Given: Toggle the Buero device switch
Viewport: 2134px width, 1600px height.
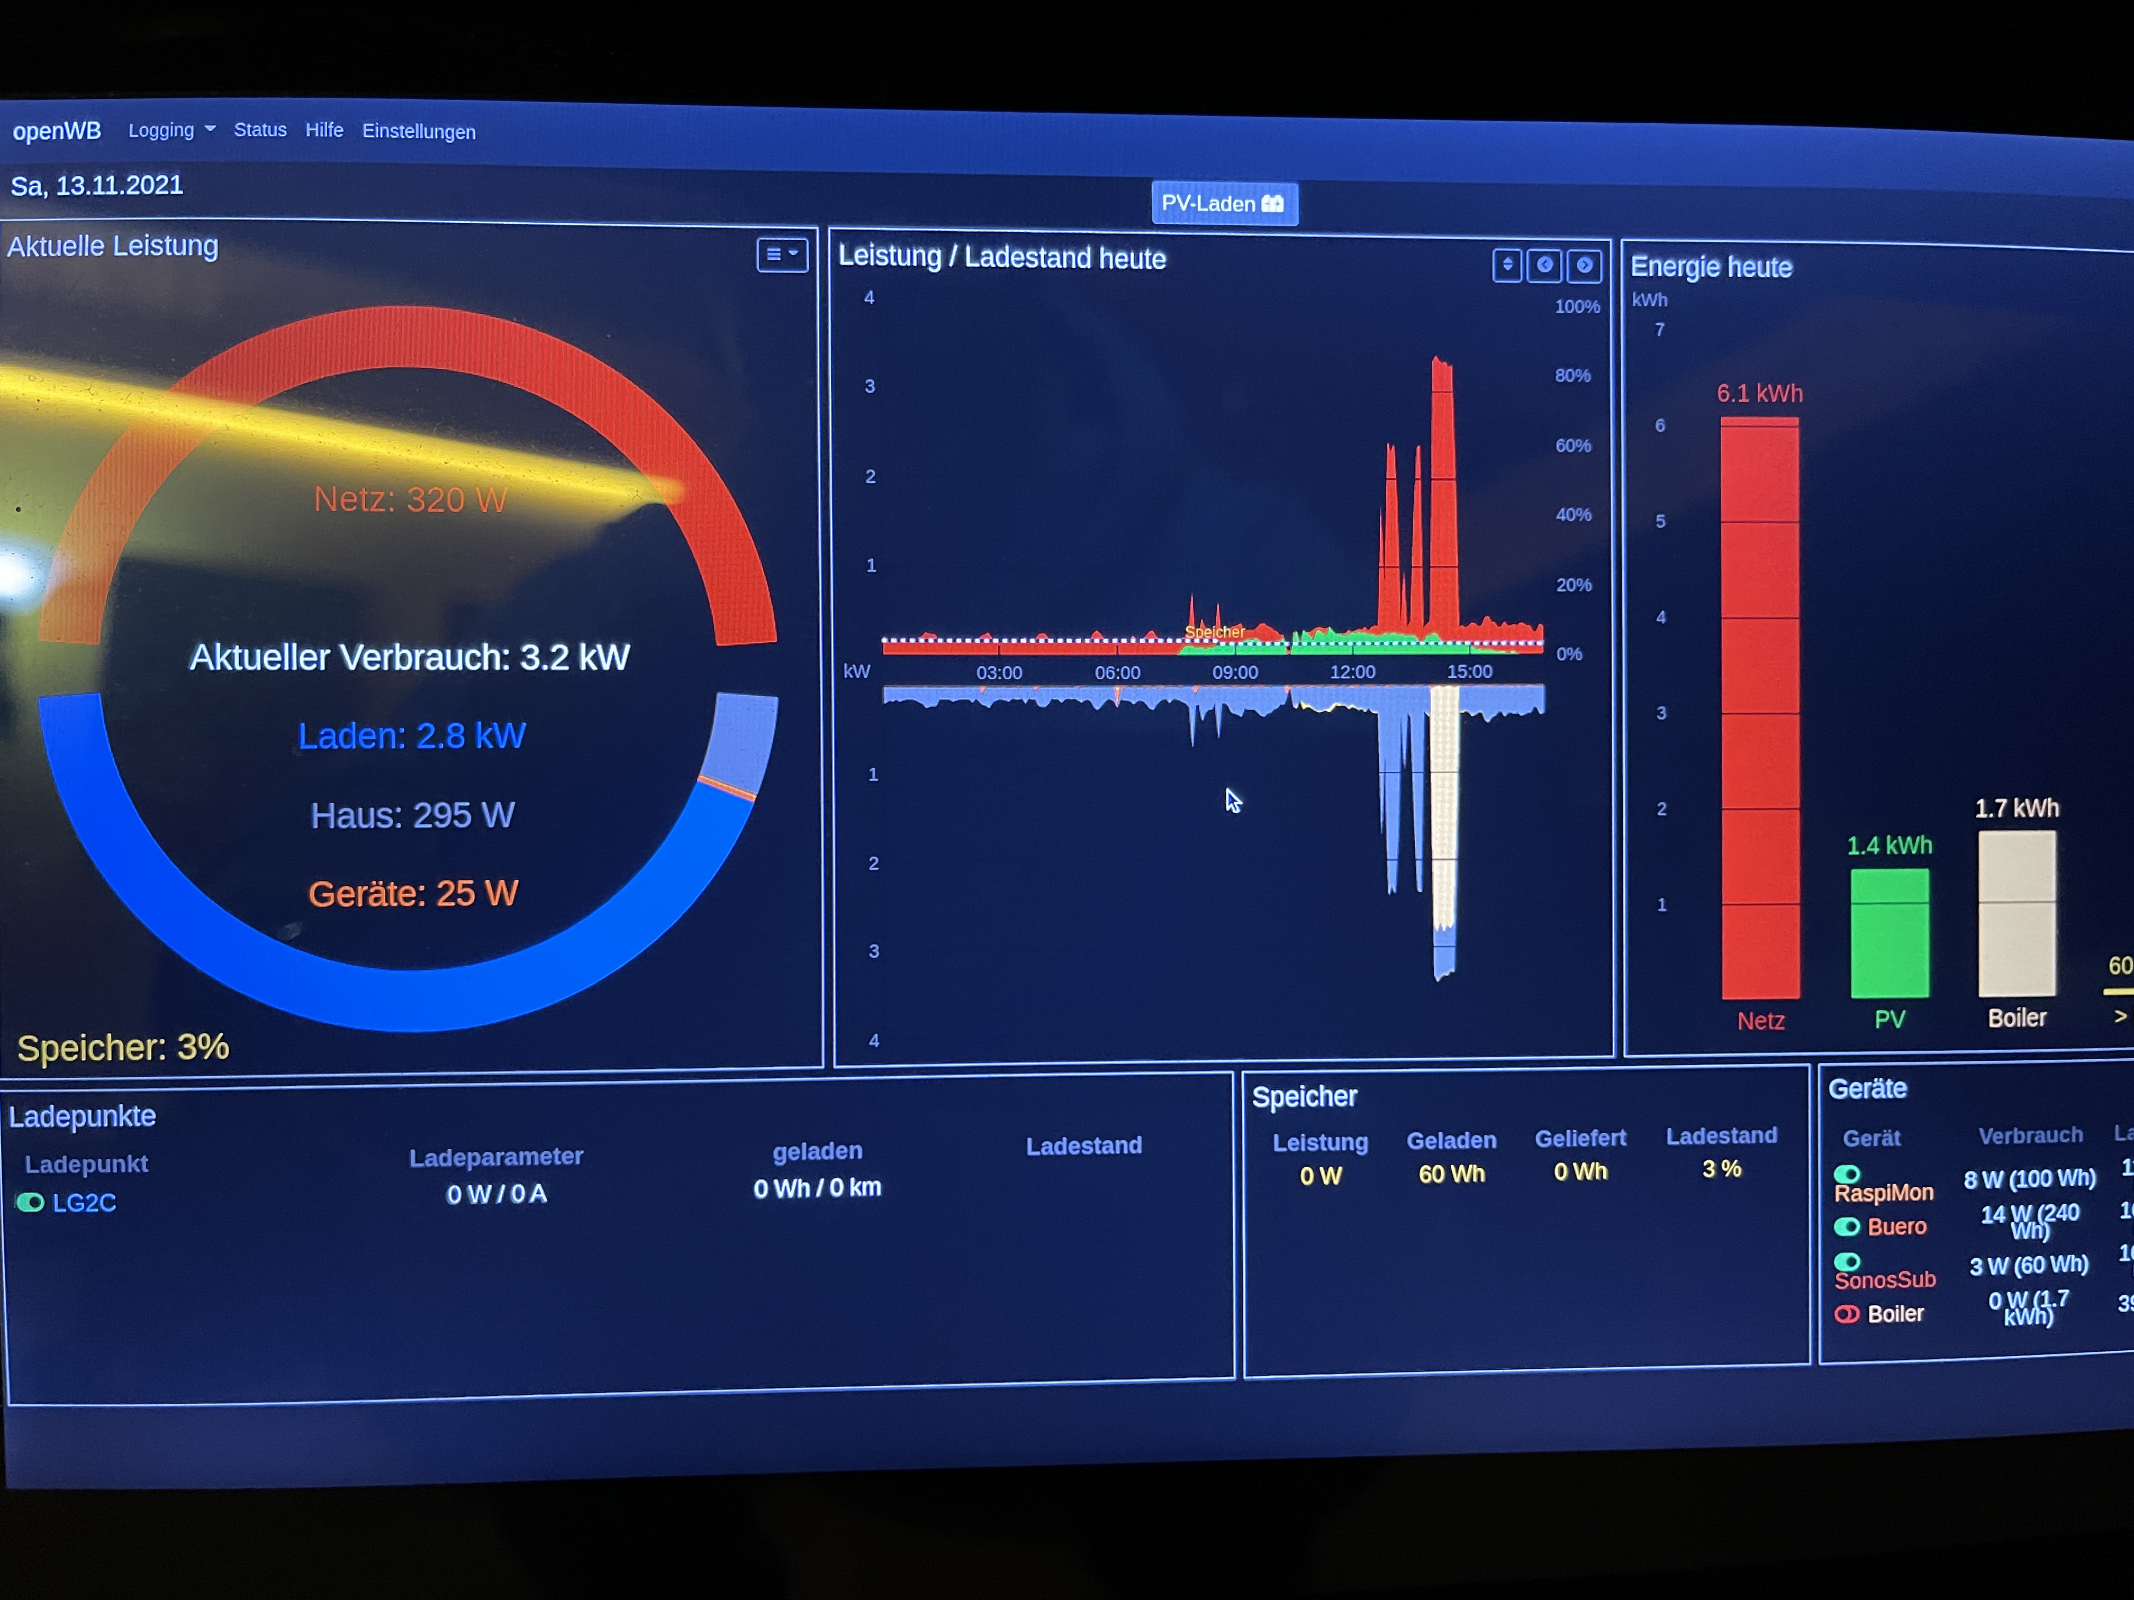Looking at the screenshot, I should (1847, 1227).
